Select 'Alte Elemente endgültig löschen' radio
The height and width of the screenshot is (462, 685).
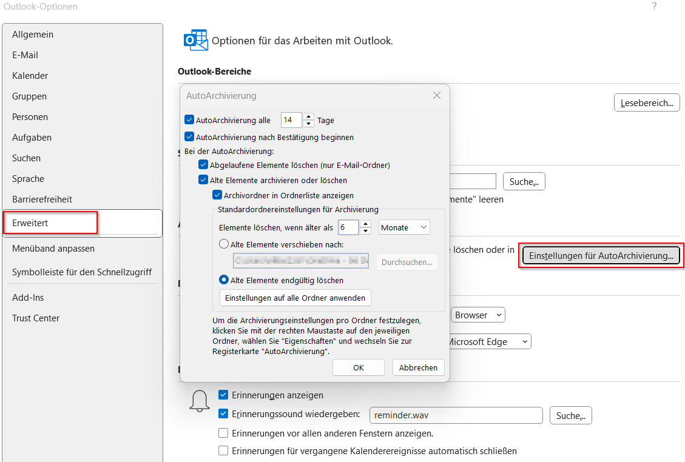pos(224,280)
